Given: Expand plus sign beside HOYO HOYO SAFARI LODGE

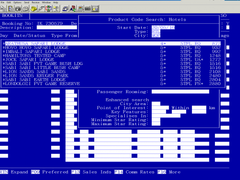Looking at the screenshot, I should [4, 48].
